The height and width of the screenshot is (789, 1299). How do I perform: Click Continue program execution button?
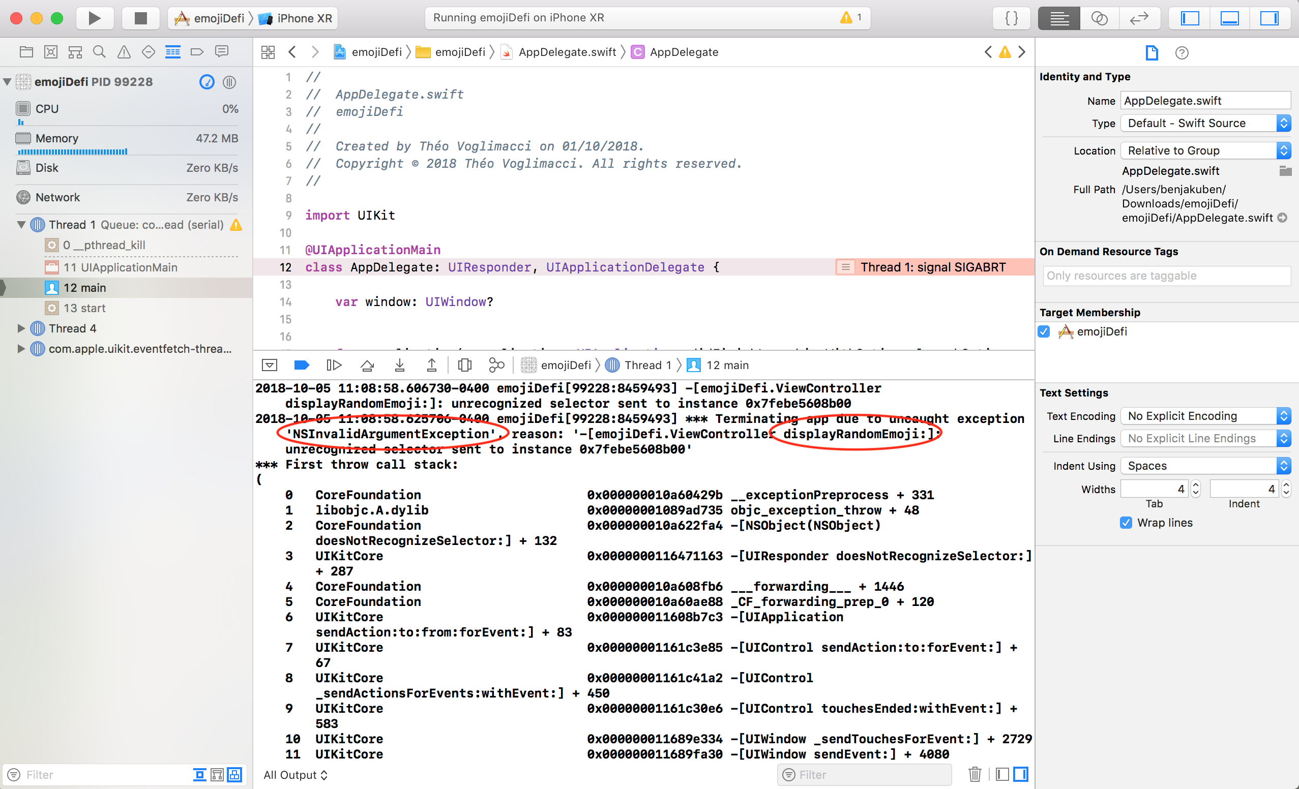click(334, 365)
